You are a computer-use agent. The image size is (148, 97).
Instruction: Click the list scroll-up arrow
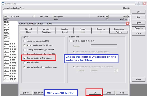point(129,17)
